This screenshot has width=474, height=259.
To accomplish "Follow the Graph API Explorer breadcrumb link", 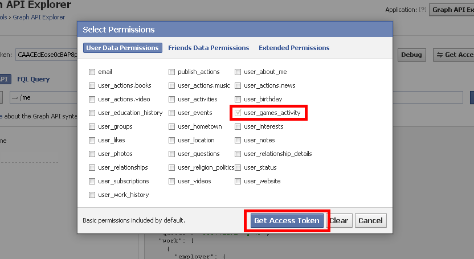I will pyautogui.click(x=39, y=17).
